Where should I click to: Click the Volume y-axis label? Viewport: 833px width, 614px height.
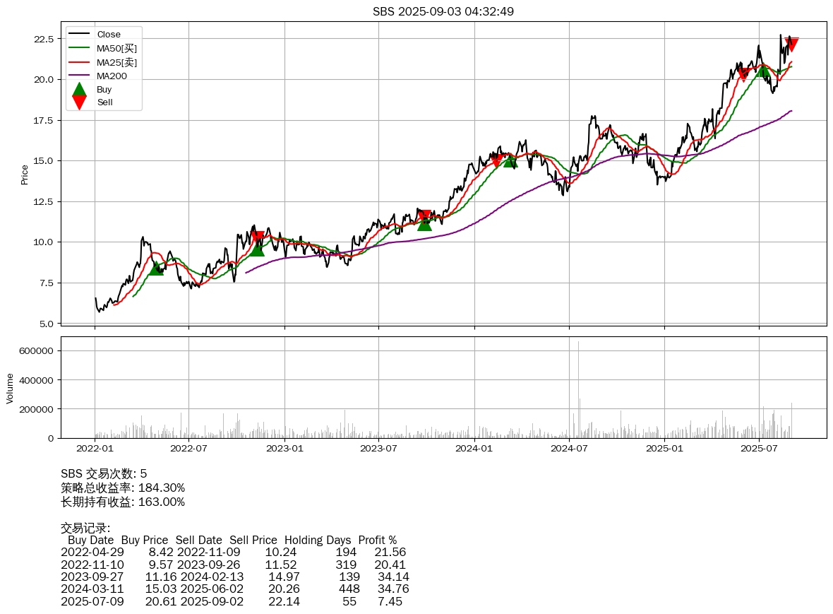(x=10, y=388)
